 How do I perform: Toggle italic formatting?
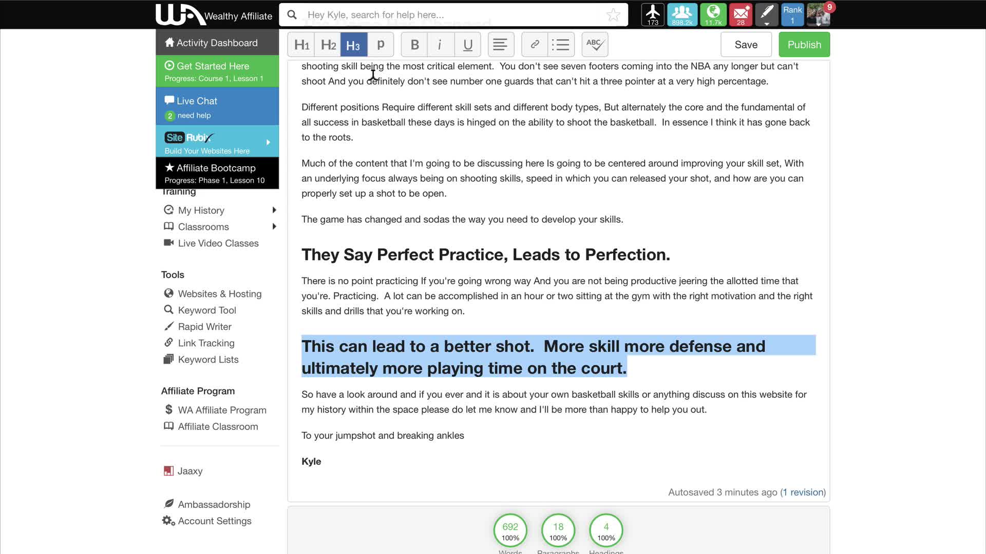point(440,45)
